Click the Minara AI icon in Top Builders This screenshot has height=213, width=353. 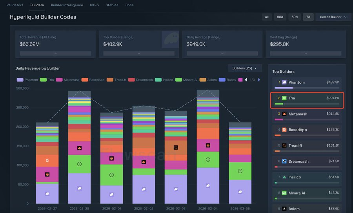pyautogui.click(x=284, y=193)
